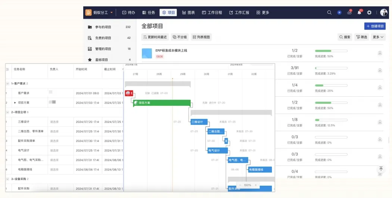The height and width of the screenshot is (198, 392).
Task: Open the 工作日程 tab
Action: tap(212, 12)
